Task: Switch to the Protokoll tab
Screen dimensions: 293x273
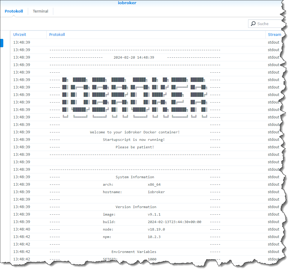Action: (x=14, y=11)
